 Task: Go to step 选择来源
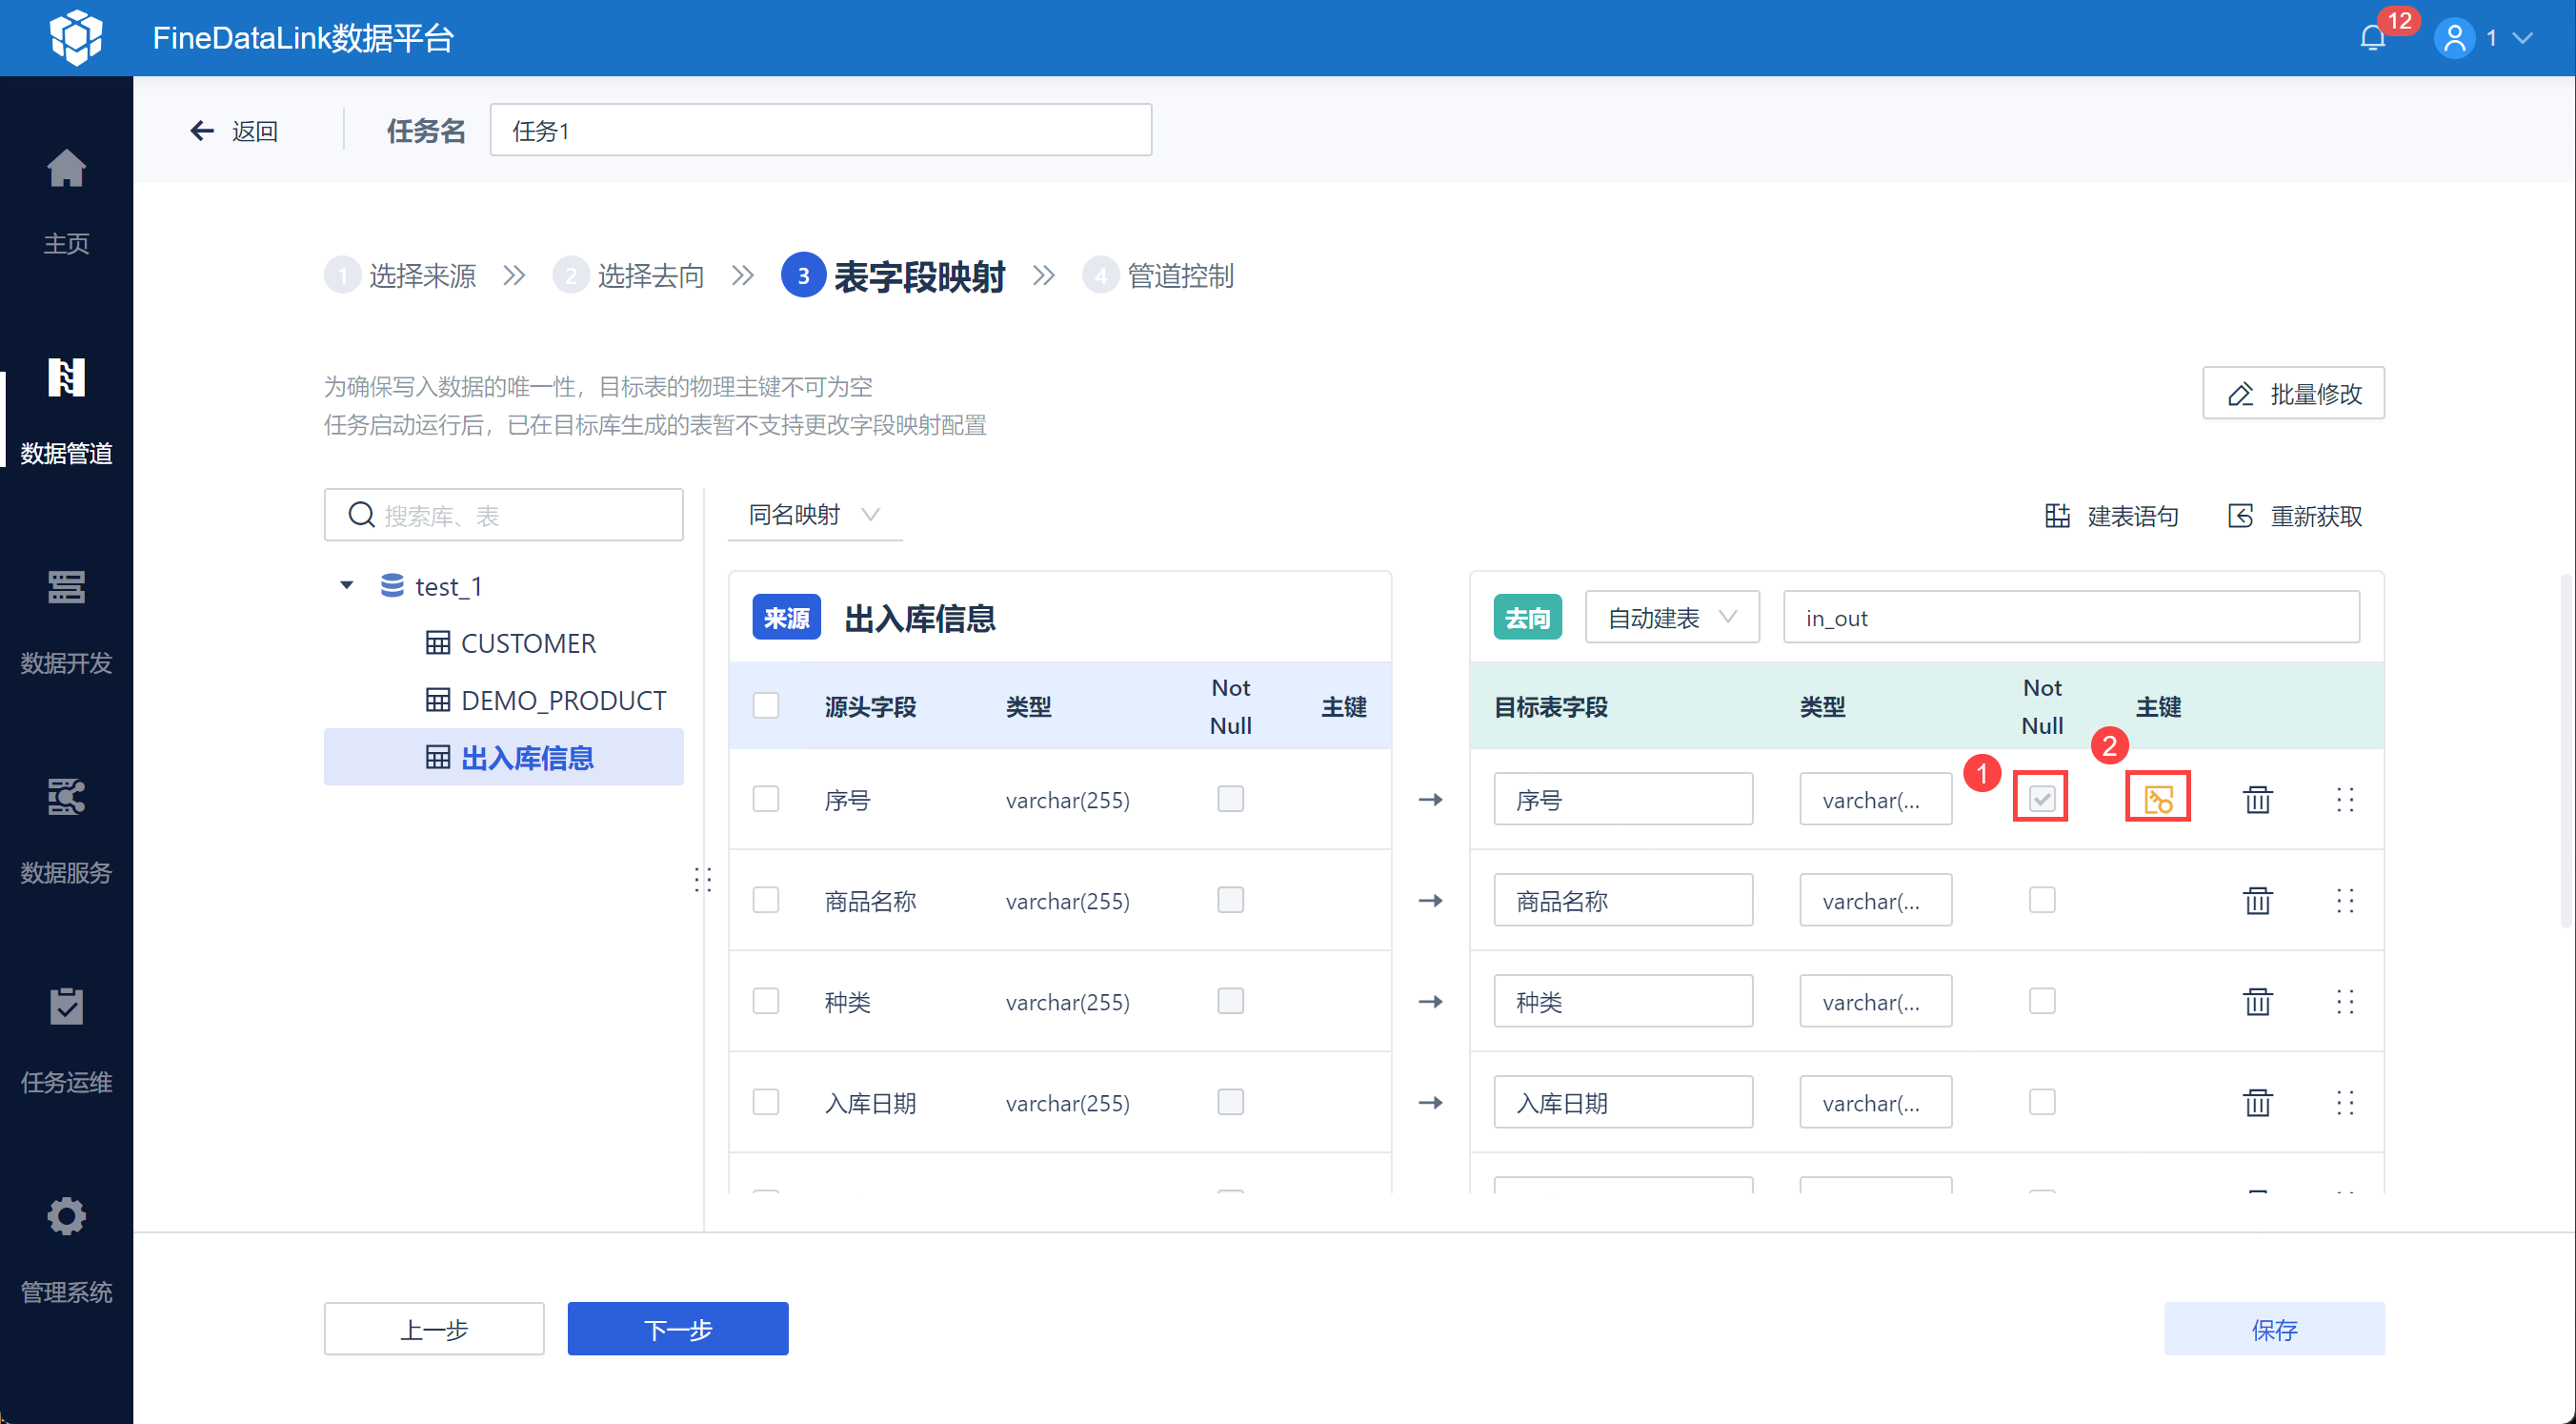coord(421,276)
